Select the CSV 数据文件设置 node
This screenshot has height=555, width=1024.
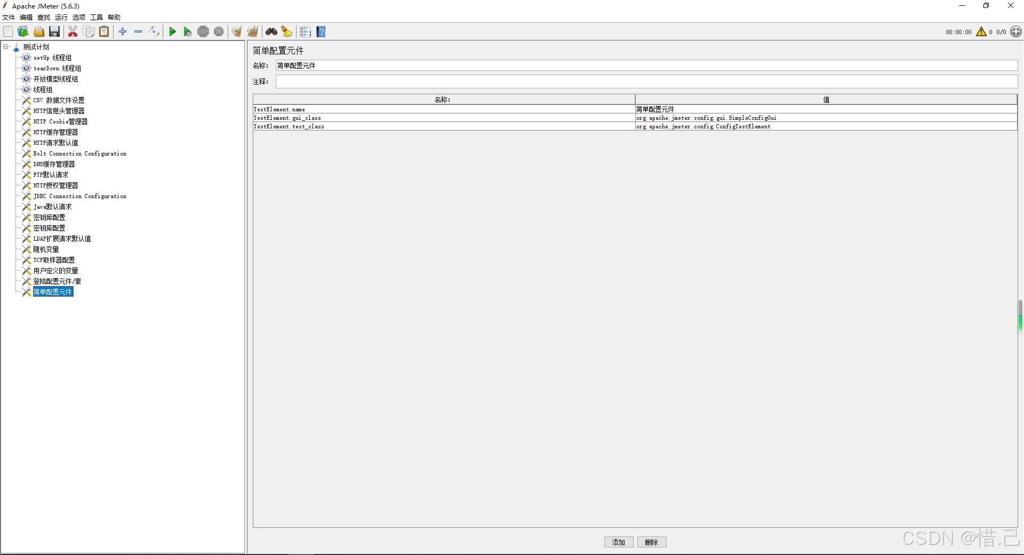(x=59, y=100)
